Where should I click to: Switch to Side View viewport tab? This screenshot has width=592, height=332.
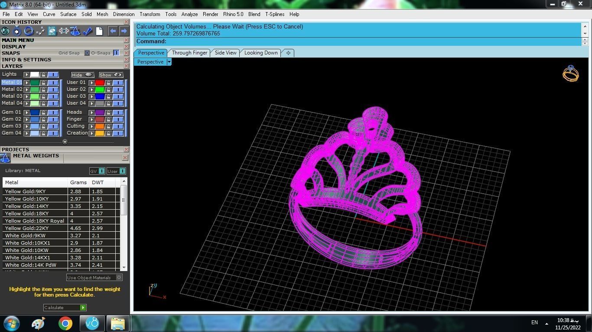225,53
